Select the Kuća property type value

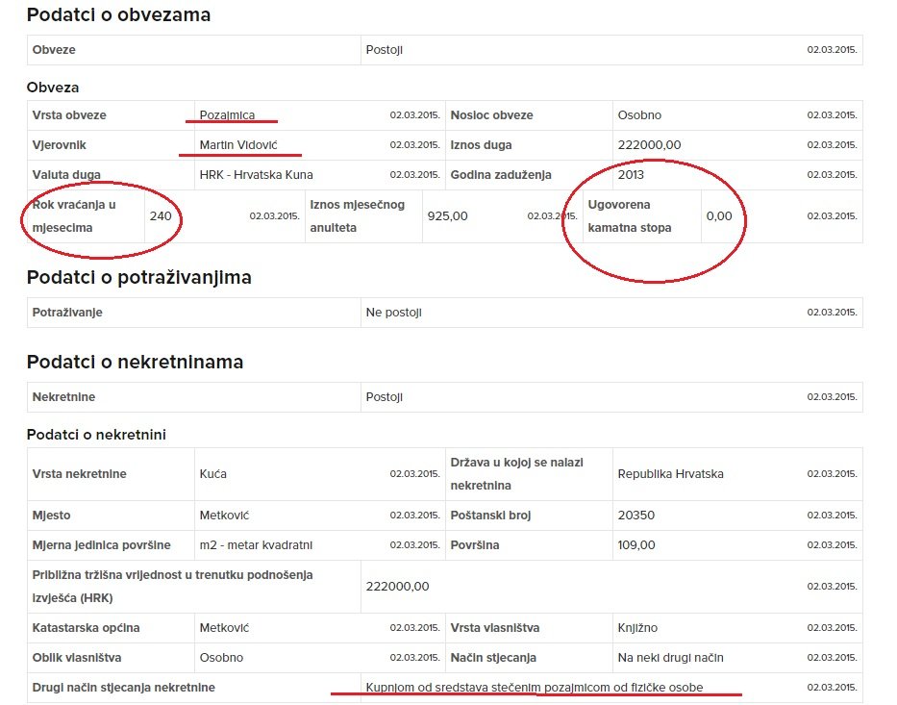(x=212, y=474)
